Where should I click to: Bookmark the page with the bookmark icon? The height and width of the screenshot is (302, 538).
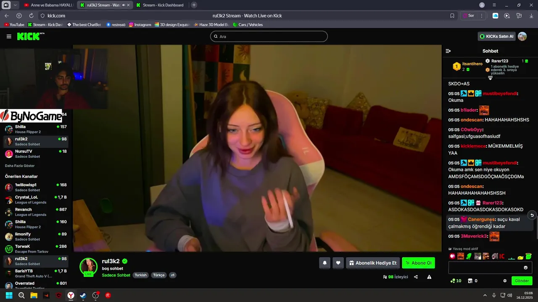pyautogui.click(x=452, y=16)
